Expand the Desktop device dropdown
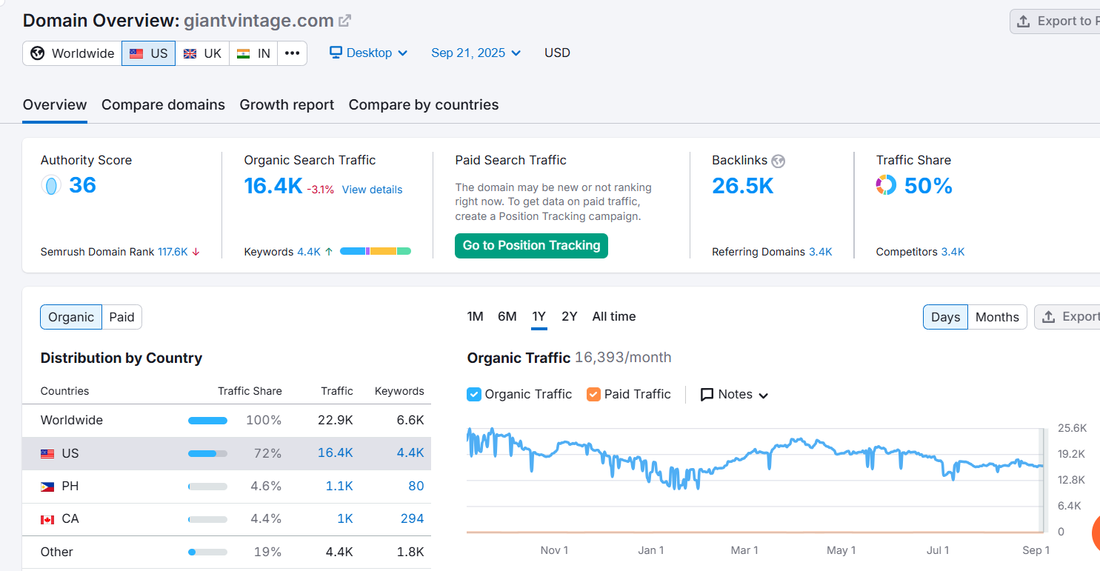The image size is (1100, 571). [x=369, y=53]
